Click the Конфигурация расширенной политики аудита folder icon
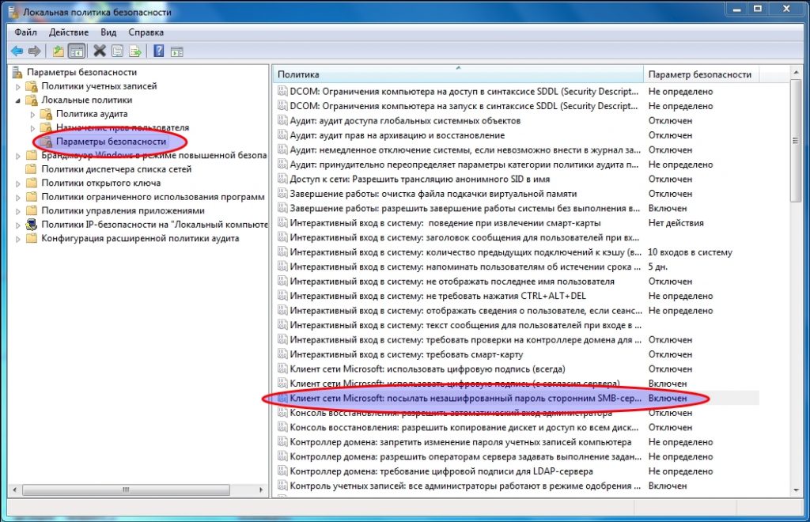This screenshot has width=810, height=522. click(x=32, y=239)
